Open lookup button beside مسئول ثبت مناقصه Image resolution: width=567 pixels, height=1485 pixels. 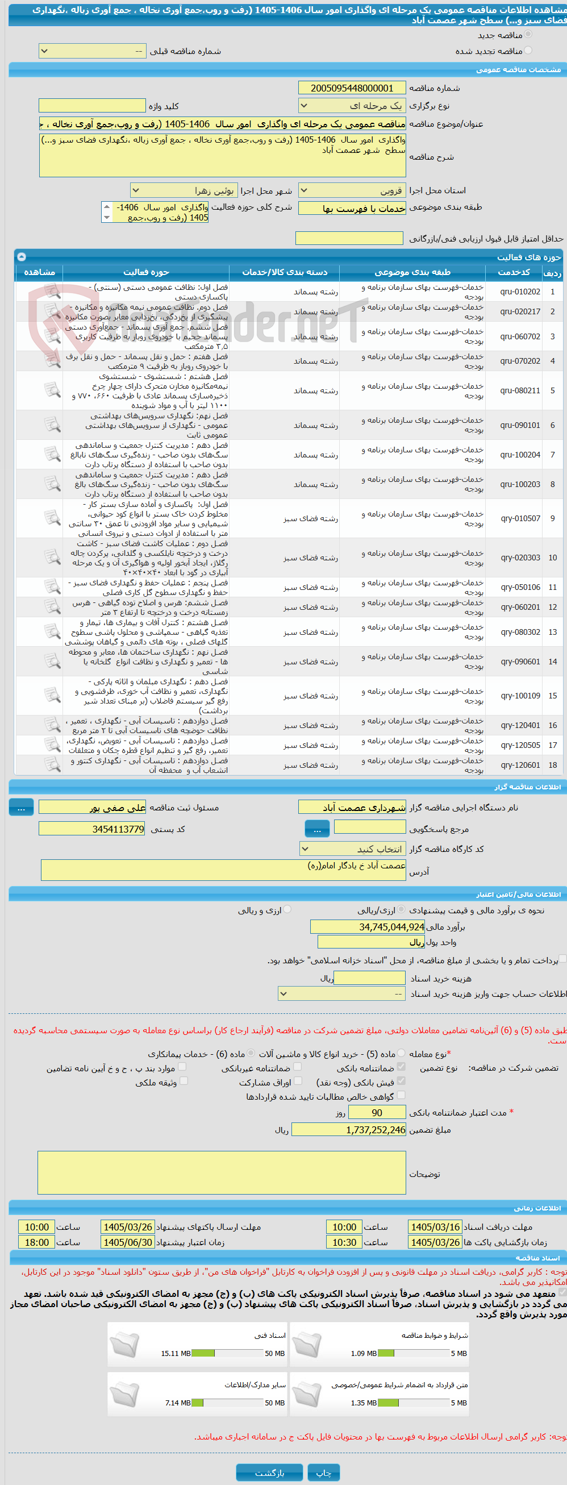(x=22, y=808)
